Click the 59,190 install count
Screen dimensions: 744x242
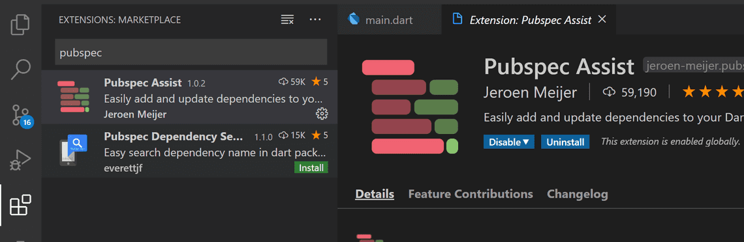(x=630, y=92)
